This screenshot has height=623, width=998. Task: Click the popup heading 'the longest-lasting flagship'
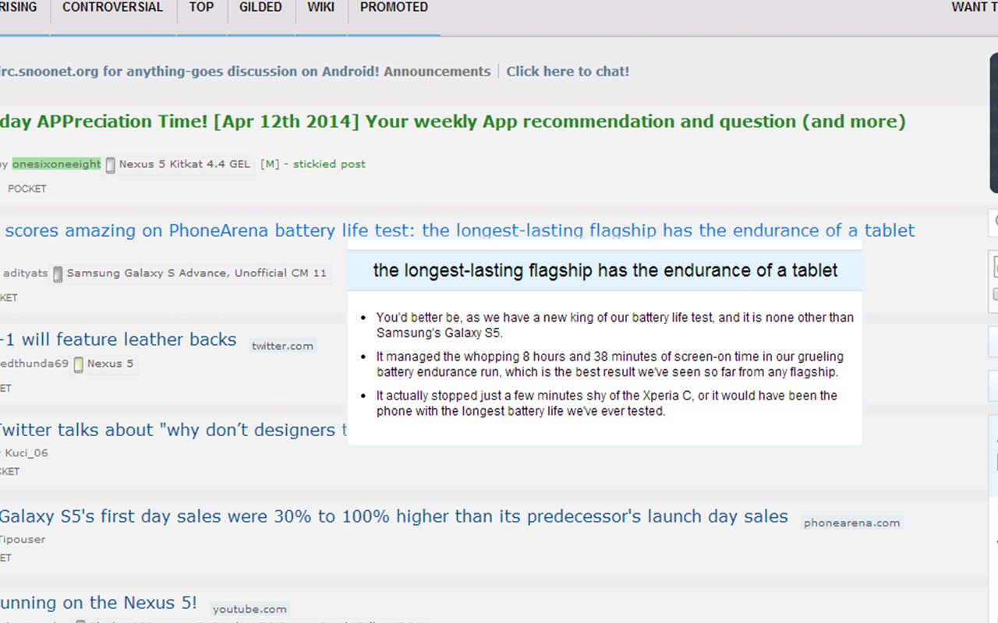tap(605, 270)
